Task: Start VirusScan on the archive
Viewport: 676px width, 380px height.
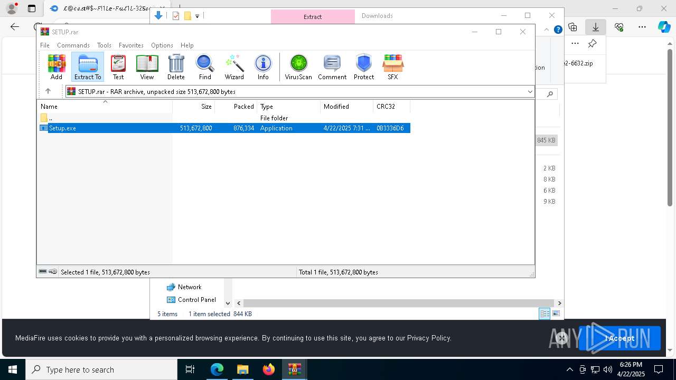Action: pos(298,67)
